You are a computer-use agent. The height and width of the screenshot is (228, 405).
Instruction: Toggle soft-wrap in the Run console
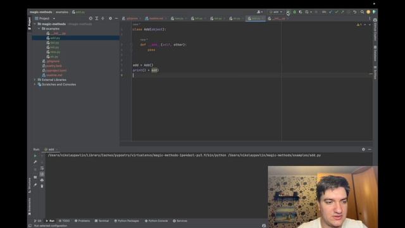click(42, 168)
